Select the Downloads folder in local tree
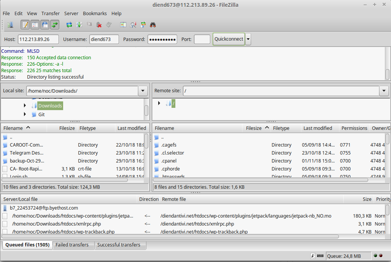 pos(50,106)
